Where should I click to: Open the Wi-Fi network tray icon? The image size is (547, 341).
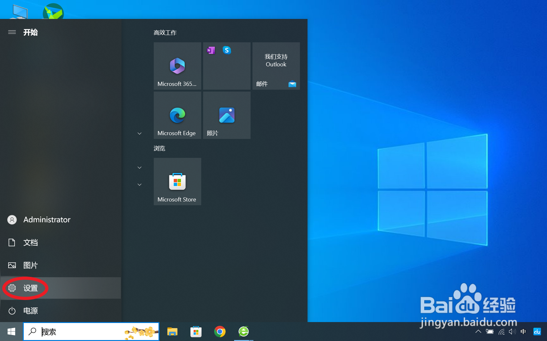[x=501, y=332]
